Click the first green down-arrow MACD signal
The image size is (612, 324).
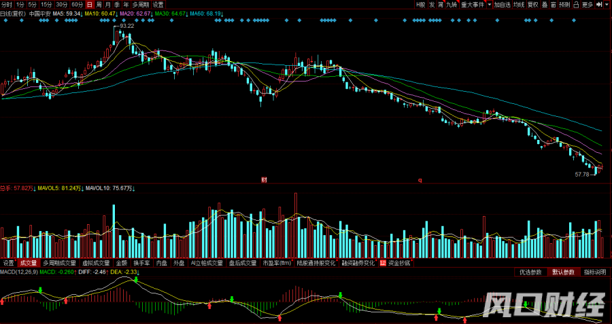click(40, 290)
